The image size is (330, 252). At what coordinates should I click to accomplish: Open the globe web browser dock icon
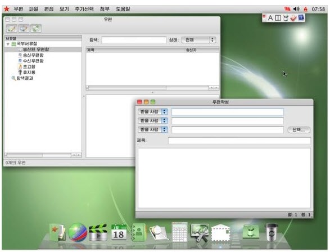(x=78, y=232)
